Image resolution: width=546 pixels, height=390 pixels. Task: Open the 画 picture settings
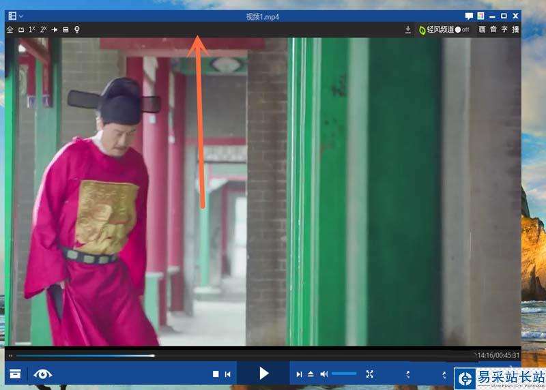[482, 29]
